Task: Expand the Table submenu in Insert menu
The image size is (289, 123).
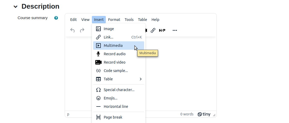Action: [x=118, y=79]
